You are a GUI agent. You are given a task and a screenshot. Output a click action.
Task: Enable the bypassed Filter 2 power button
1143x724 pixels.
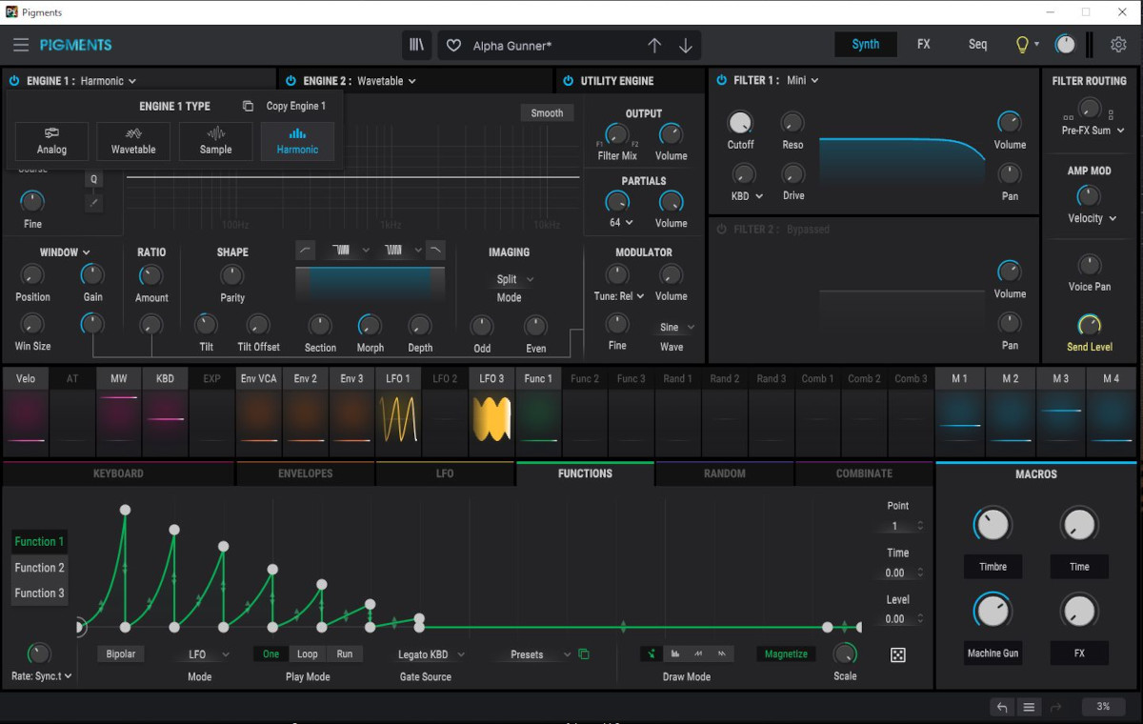click(x=721, y=230)
